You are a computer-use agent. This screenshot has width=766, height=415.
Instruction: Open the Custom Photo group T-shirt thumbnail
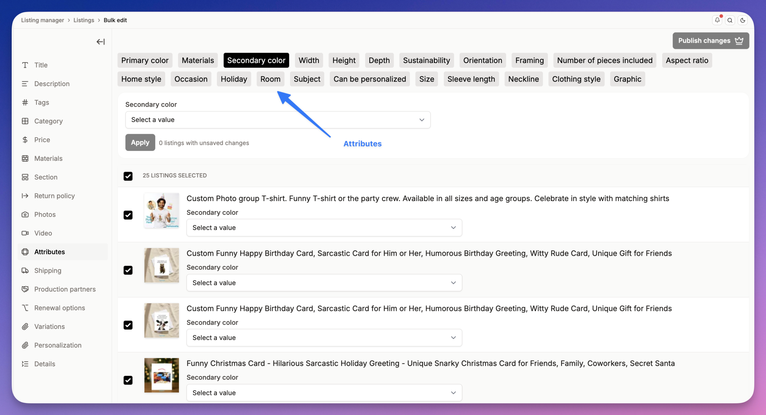(162, 211)
